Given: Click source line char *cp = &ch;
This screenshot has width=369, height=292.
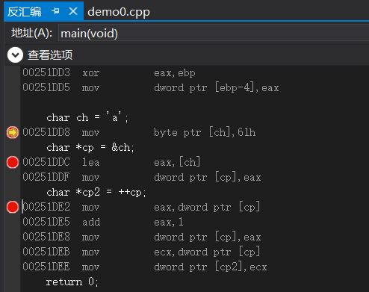Looking at the screenshot, I should click(90, 147).
